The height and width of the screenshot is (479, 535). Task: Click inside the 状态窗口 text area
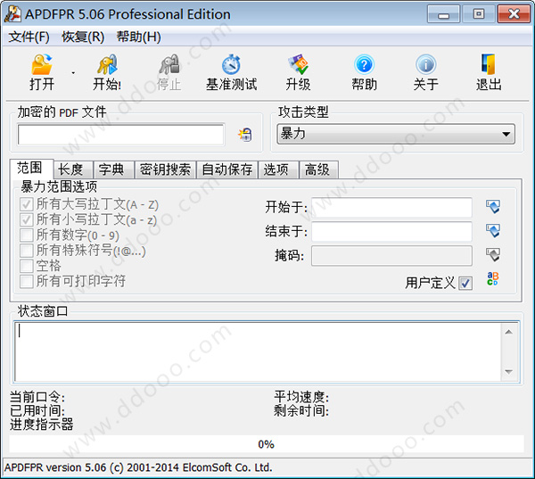tap(258, 351)
